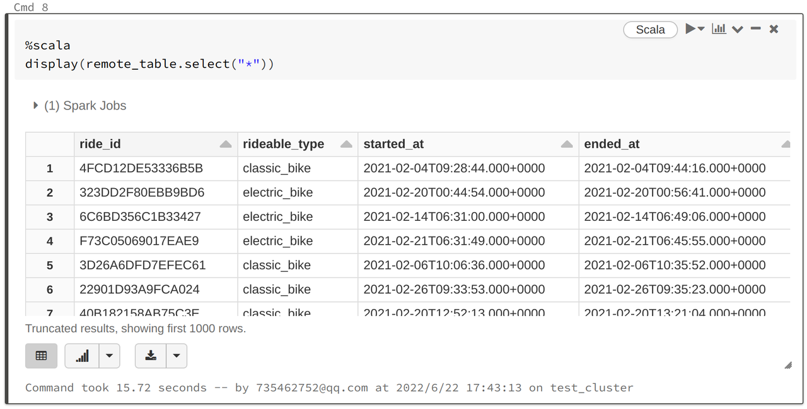The width and height of the screenshot is (807, 409).
Task: Expand the Spark Jobs section
Action: [36, 106]
